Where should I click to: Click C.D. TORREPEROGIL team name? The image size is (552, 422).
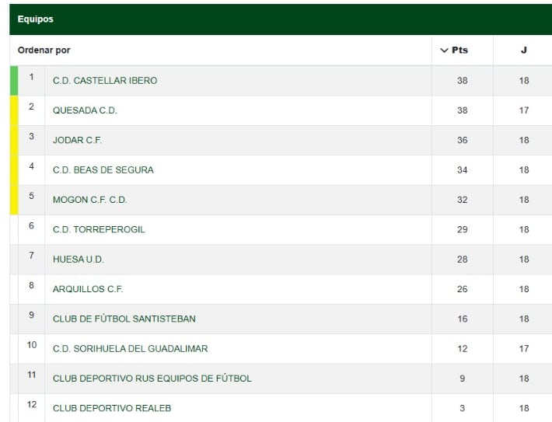99,230
